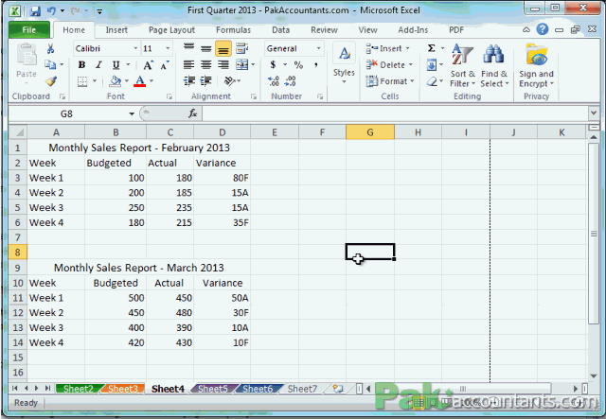This screenshot has height=419, width=606.
Task: Open Fill Color dropdown arrow
Action: (127, 81)
